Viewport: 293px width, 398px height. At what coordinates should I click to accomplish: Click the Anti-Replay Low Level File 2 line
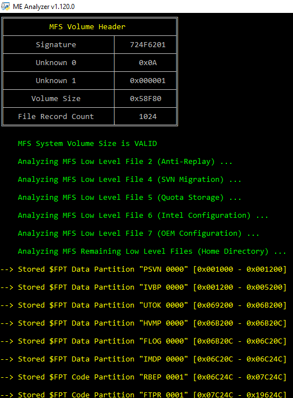point(125,162)
